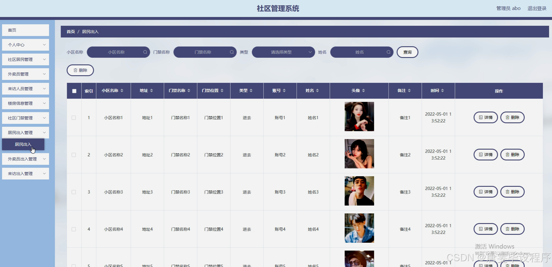The image size is (552, 267).
Task: Focus the 小区名称 search input
Action: point(118,52)
